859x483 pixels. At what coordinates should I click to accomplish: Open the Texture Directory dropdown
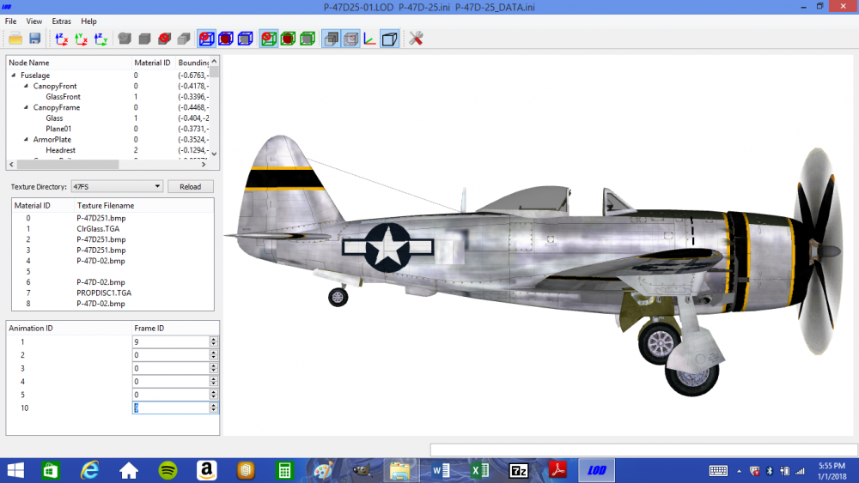click(x=117, y=186)
